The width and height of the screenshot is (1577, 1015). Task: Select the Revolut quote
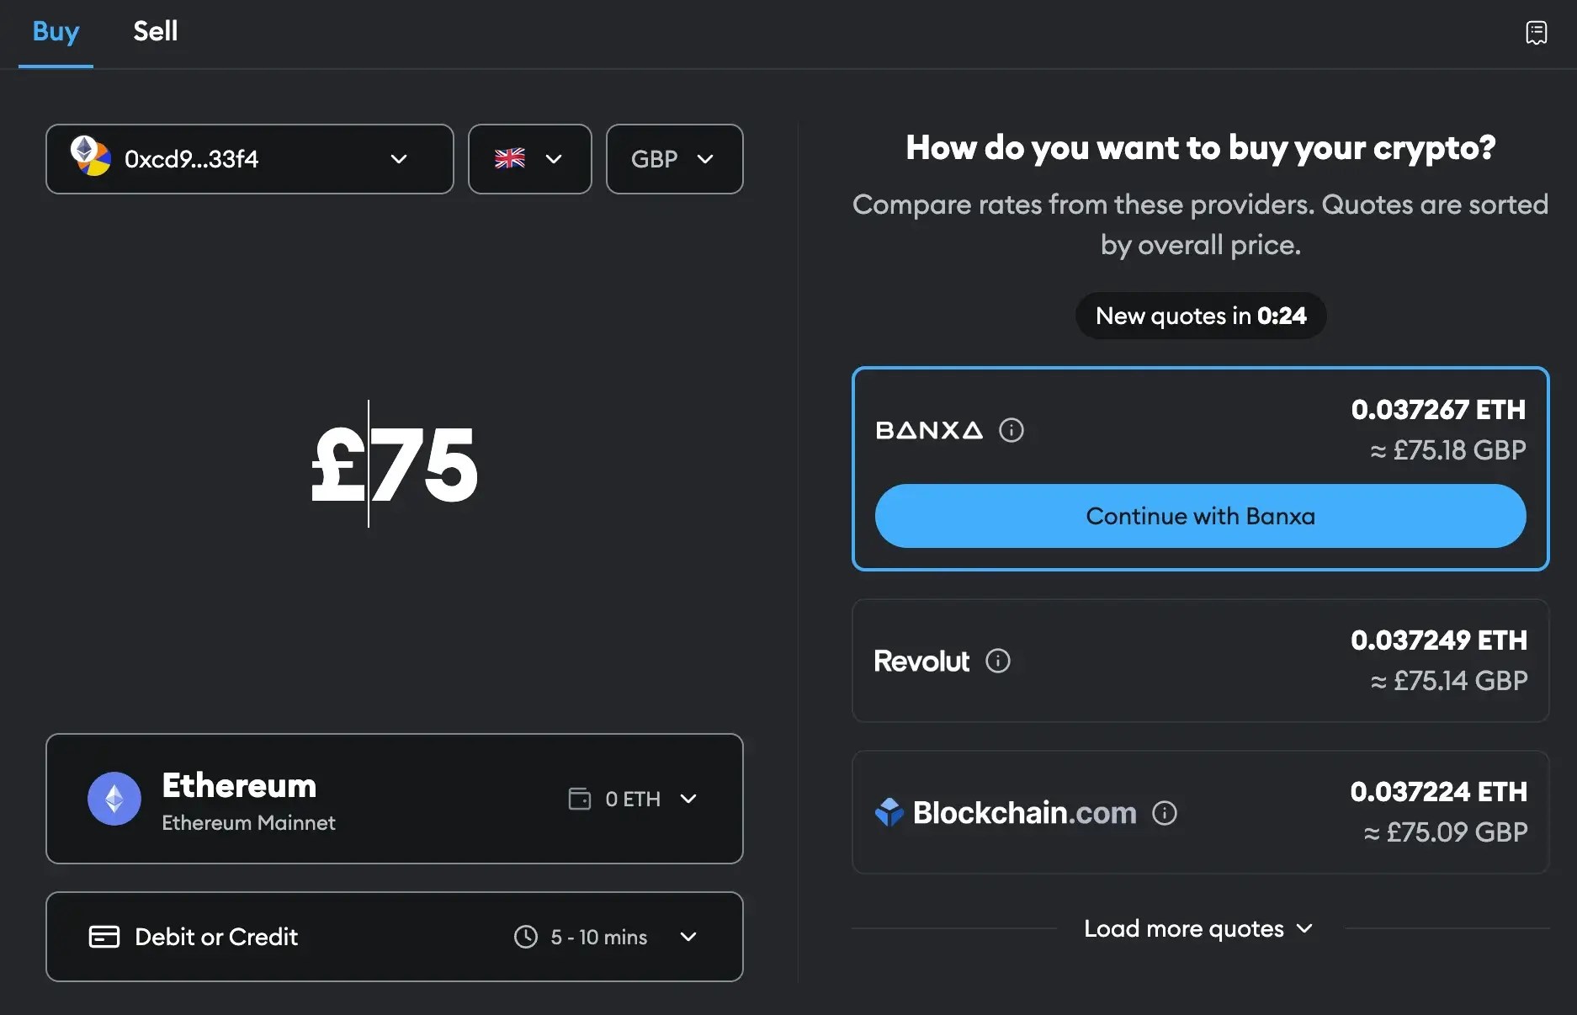(1200, 662)
